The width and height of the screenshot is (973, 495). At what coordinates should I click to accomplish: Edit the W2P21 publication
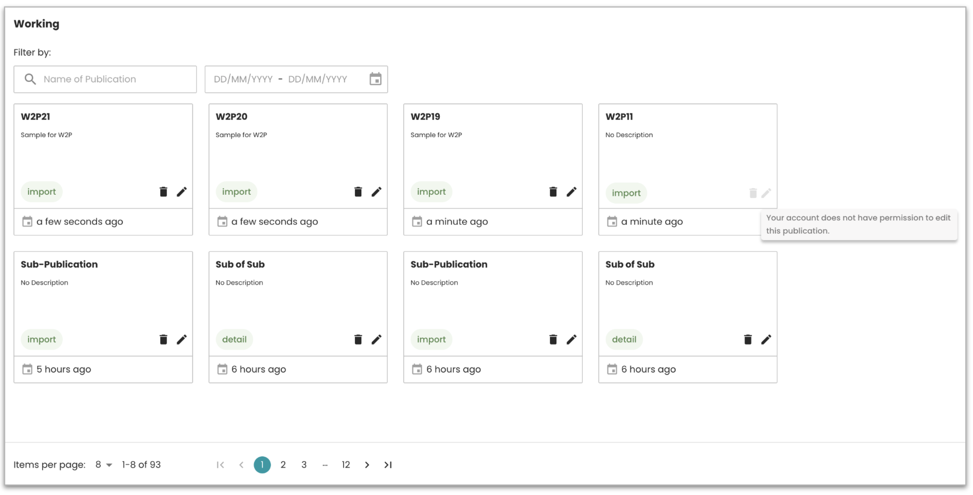182,192
